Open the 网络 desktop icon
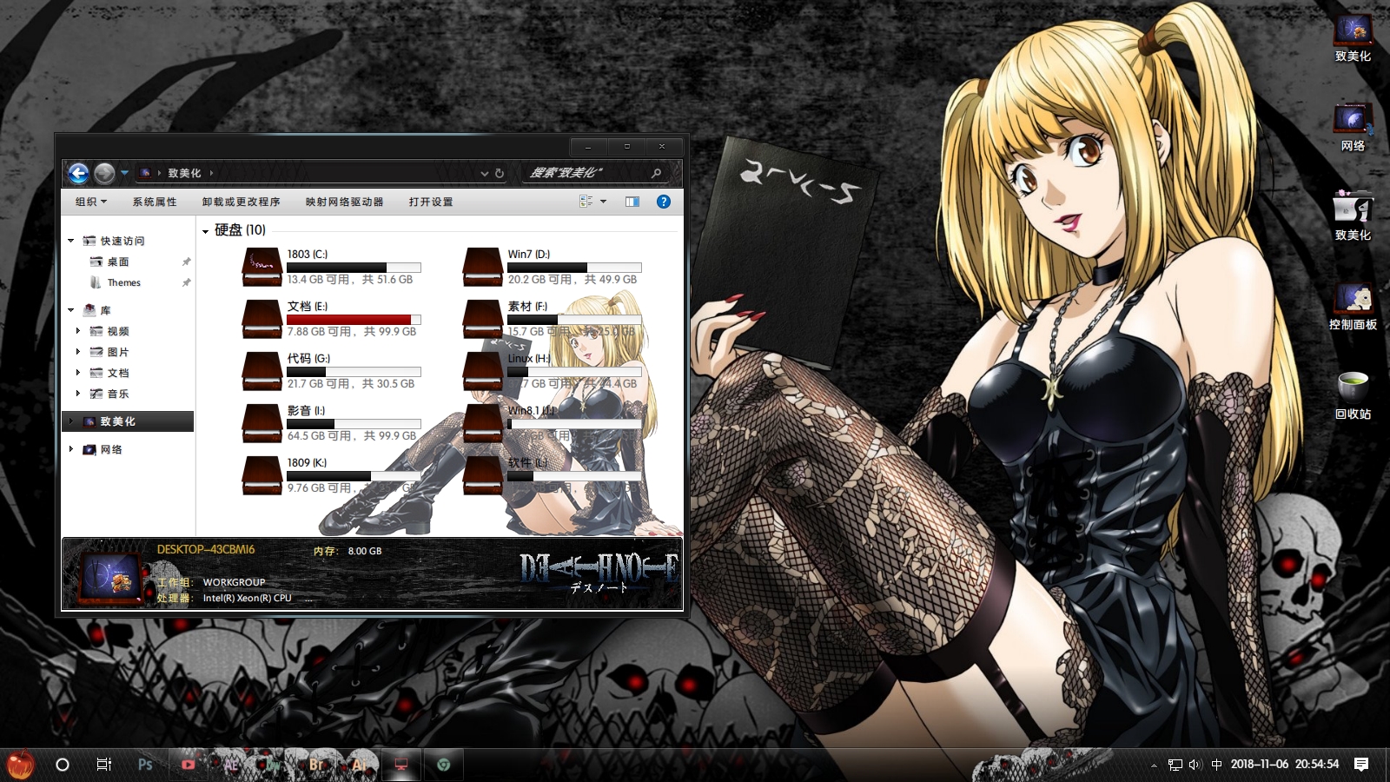Viewport: 1390px width, 782px height. [x=1353, y=128]
